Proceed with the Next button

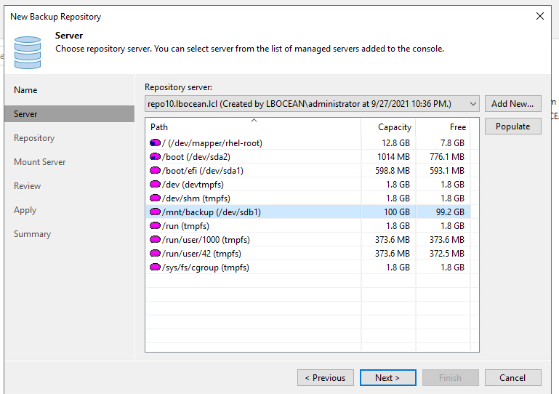(x=387, y=378)
